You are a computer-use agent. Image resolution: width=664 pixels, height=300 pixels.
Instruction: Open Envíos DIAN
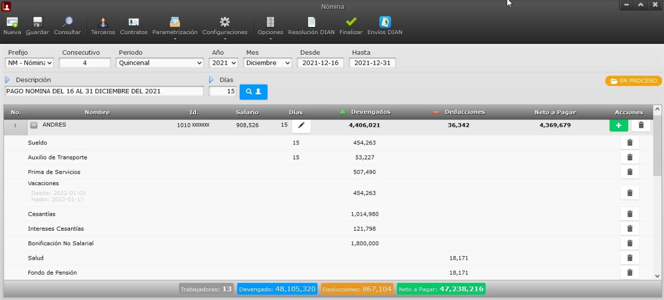(x=385, y=22)
